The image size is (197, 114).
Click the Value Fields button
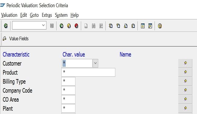[x=16, y=39]
